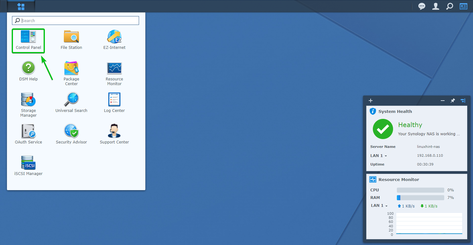Click the CPU usage bar
Viewport: 473px width, 245px height.
click(421, 190)
